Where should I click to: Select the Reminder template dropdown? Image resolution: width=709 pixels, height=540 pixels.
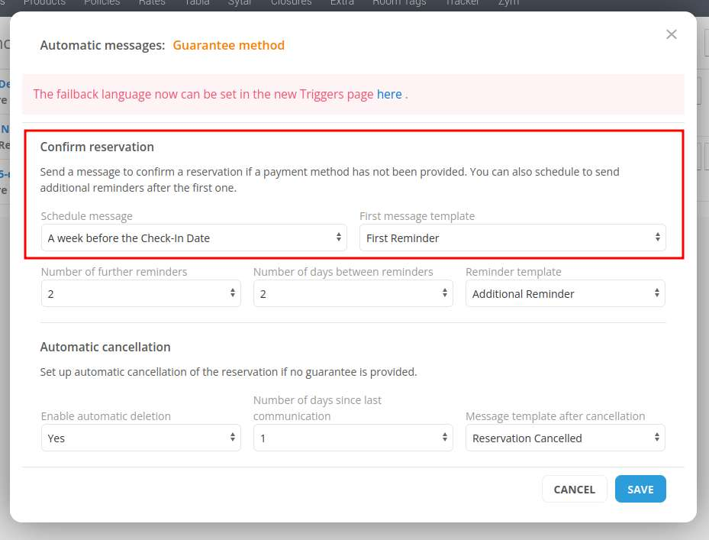point(565,293)
